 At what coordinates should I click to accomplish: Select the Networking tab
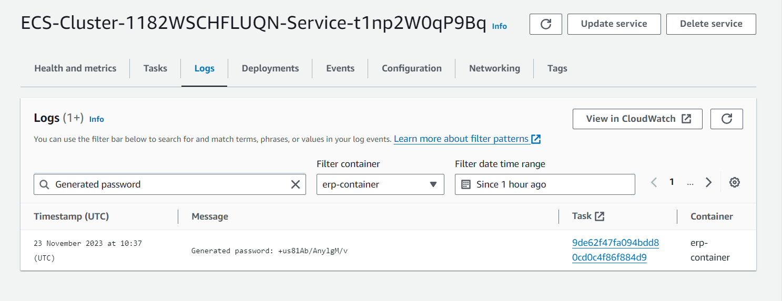pos(494,68)
